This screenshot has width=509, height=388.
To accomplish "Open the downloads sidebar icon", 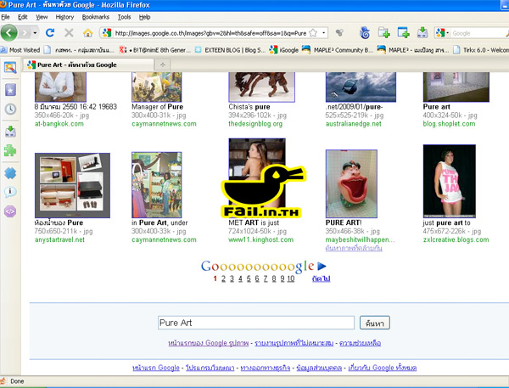I will pyautogui.click(x=10, y=132).
